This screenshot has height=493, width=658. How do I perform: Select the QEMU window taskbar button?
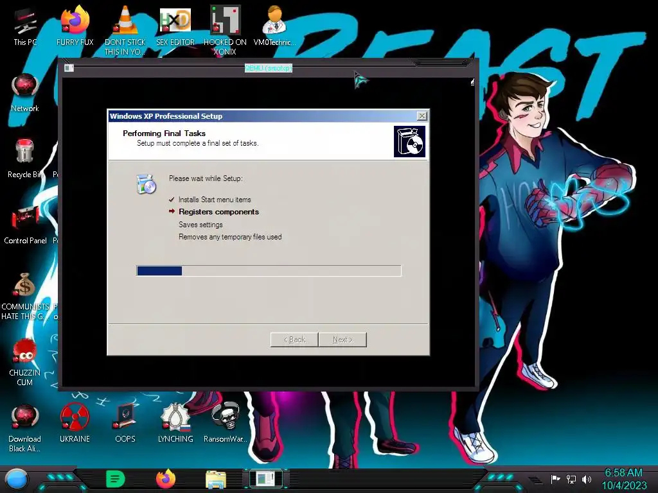click(266, 479)
